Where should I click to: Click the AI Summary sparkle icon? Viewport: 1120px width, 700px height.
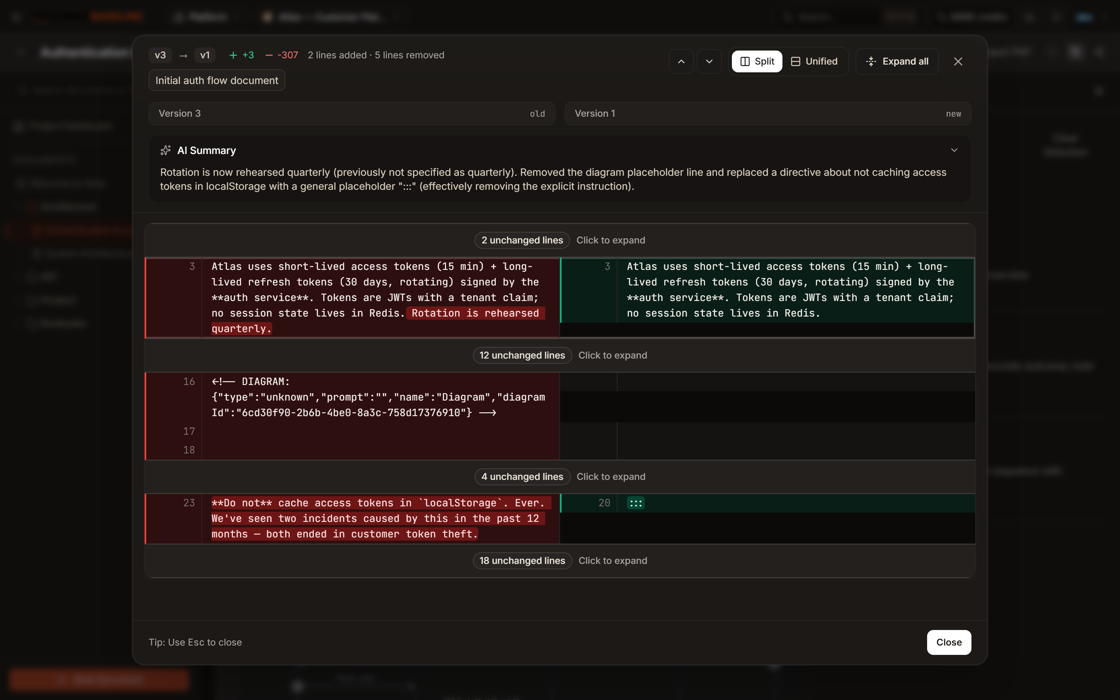(x=165, y=150)
